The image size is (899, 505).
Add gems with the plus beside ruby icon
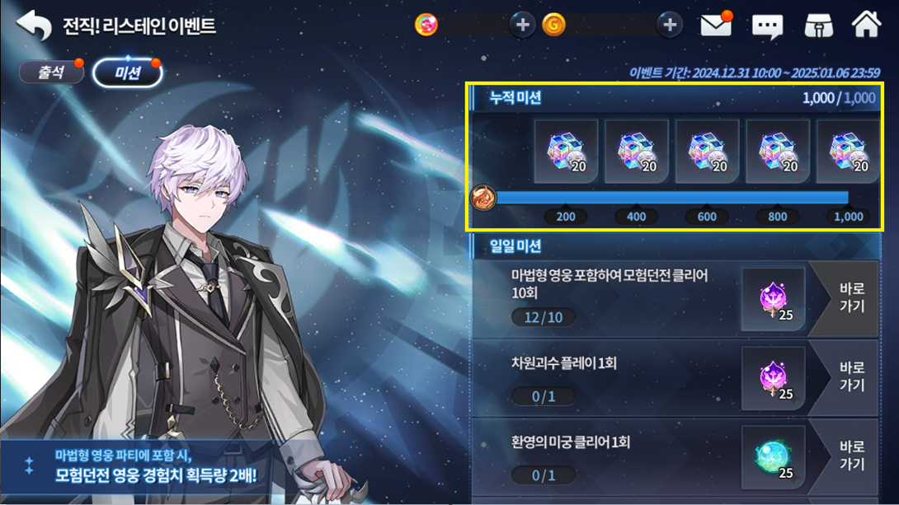[522, 26]
